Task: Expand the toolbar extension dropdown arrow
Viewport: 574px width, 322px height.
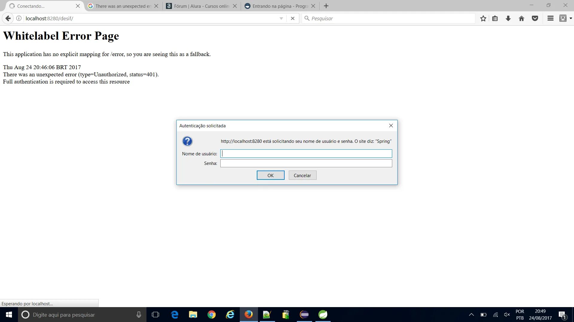Action: click(x=571, y=18)
